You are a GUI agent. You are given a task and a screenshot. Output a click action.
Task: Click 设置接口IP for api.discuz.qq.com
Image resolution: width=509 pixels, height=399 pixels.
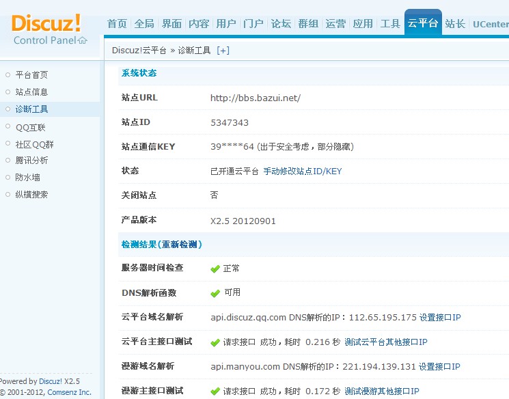coord(440,317)
